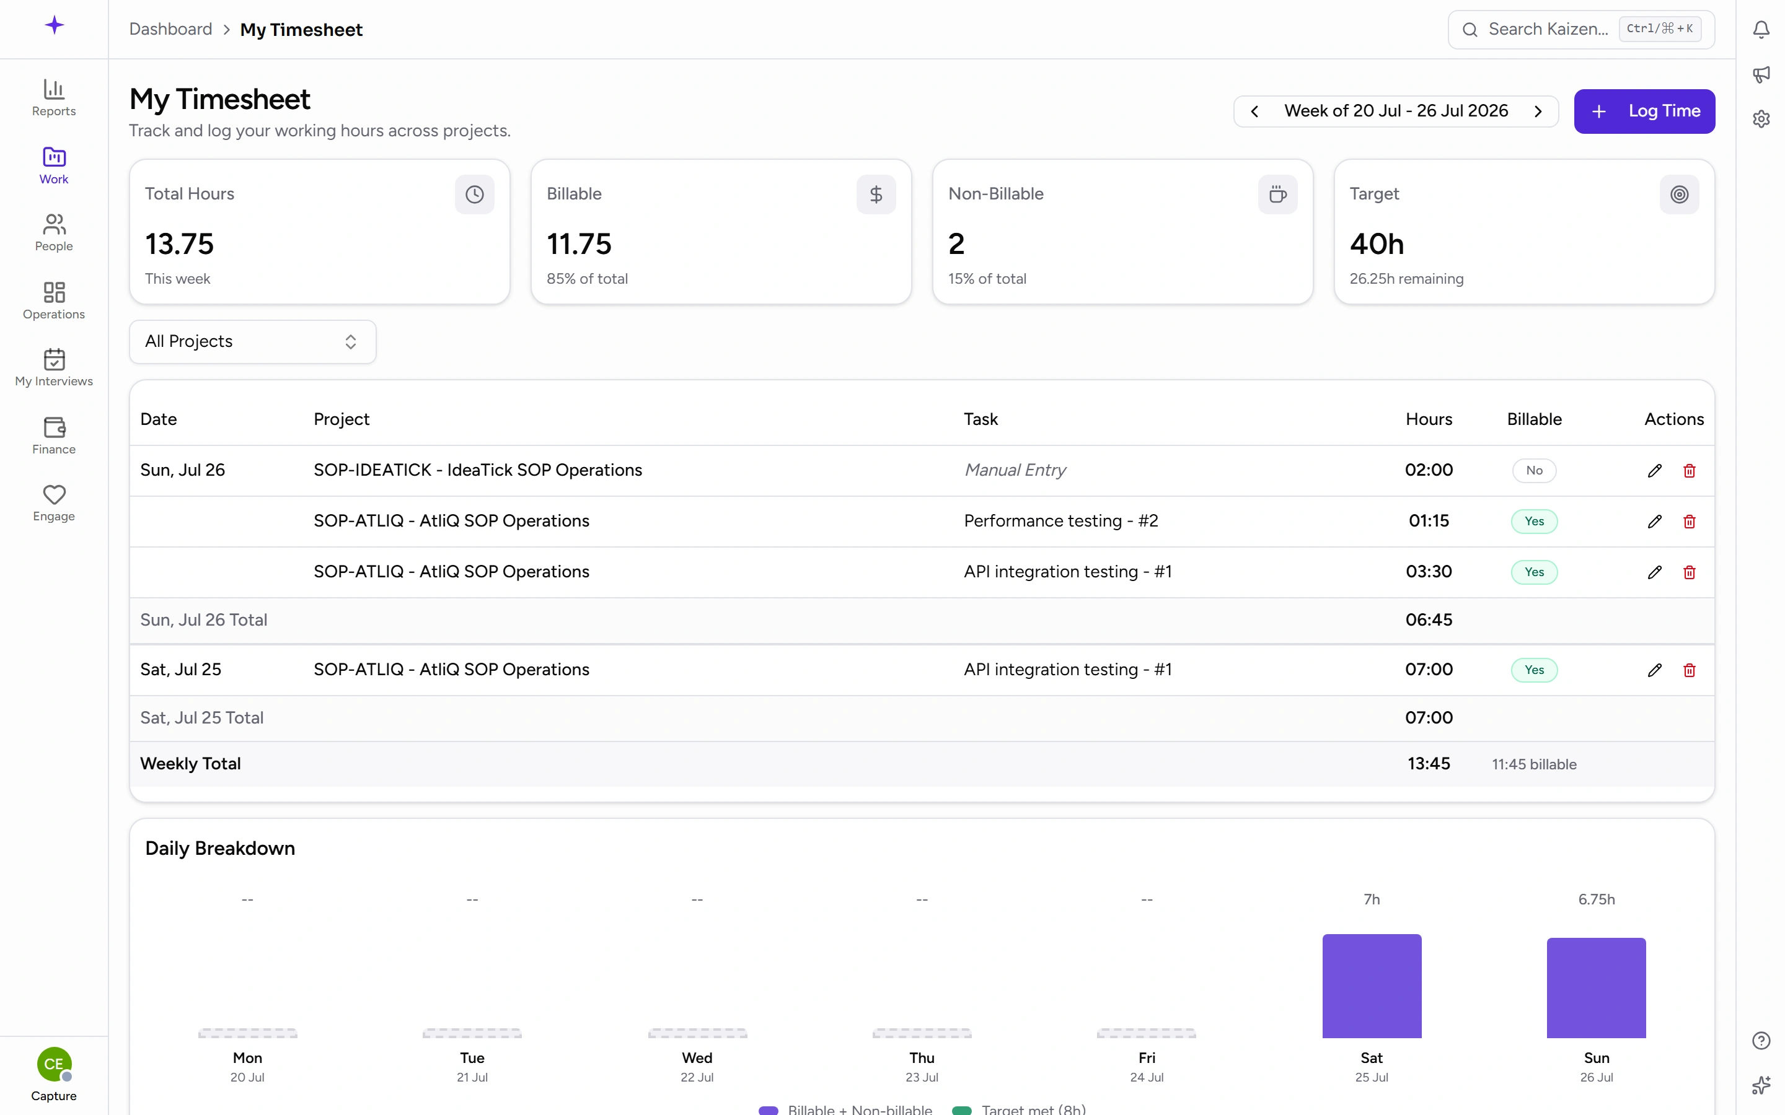The image size is (1785, 1115).
Task: Open settings gear in right rail
Action: click(1761, 119)
